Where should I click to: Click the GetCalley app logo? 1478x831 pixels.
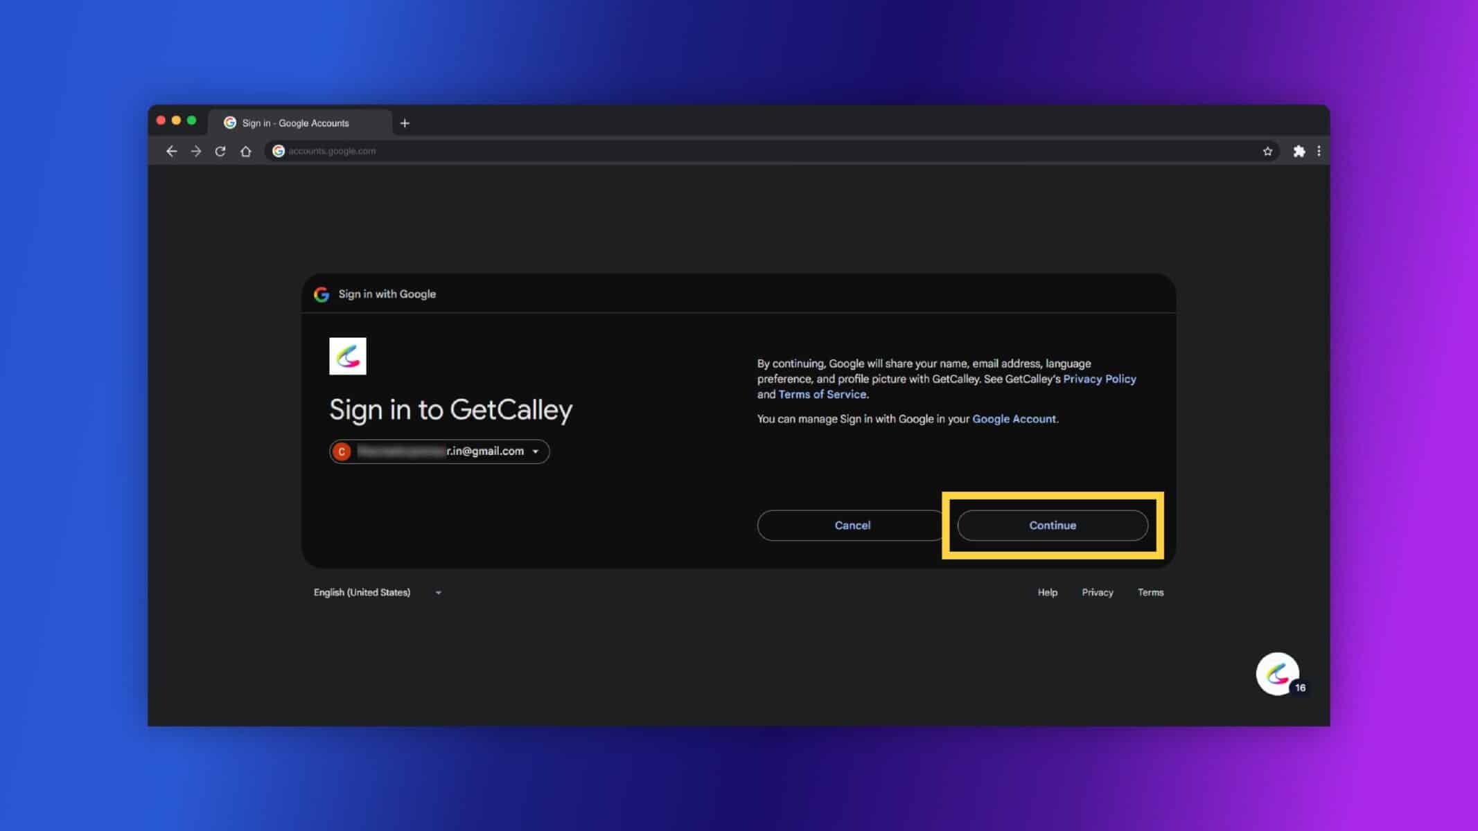pyautogui.click(x=348, y=356)
